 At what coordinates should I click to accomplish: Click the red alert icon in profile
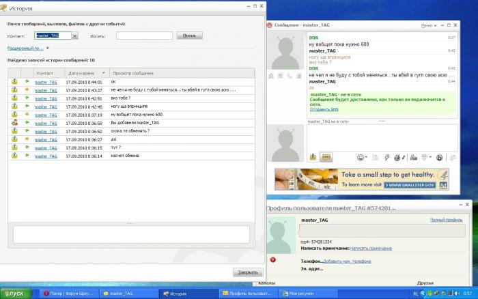click(x=273, y=259)
